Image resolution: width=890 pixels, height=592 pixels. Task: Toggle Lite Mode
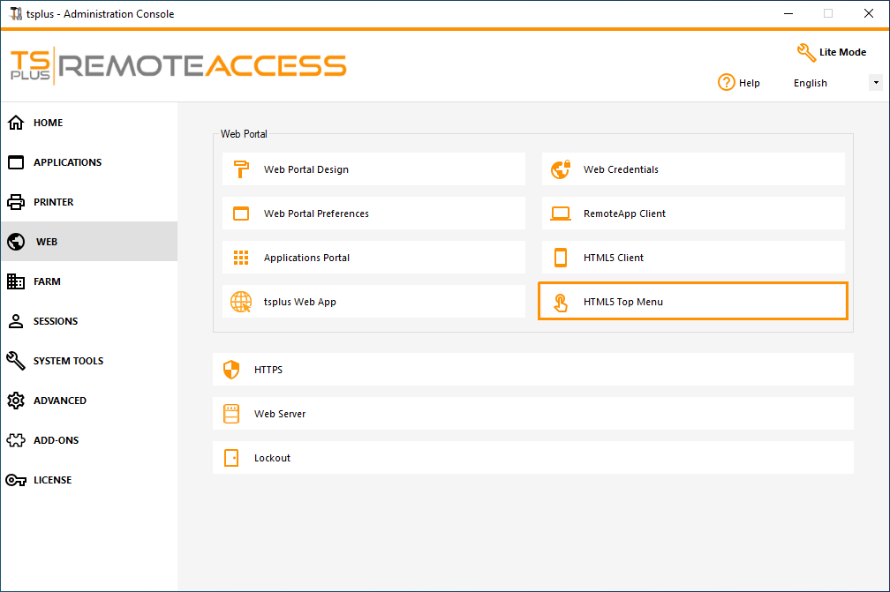[830, 52]
